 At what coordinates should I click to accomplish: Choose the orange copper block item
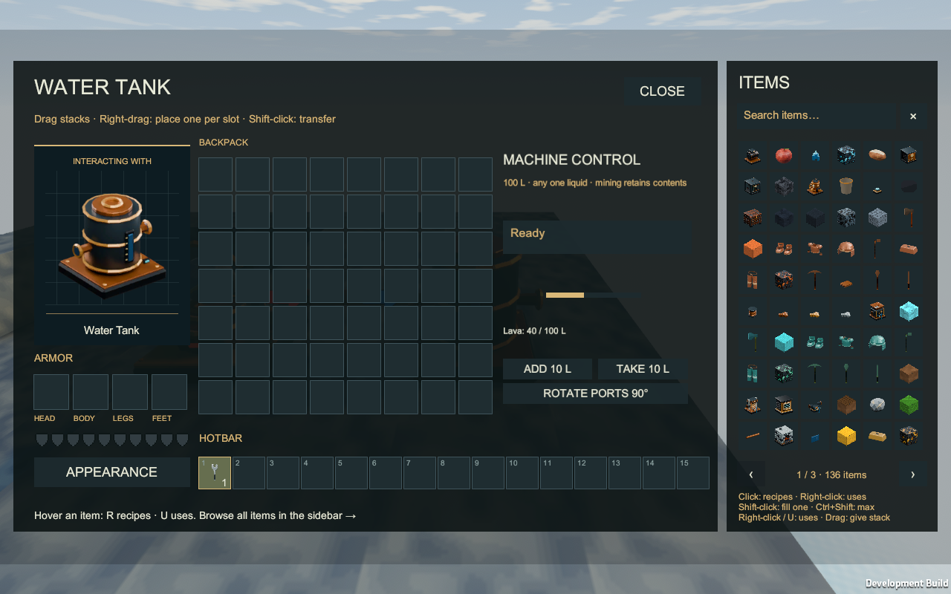pos(753,249)
